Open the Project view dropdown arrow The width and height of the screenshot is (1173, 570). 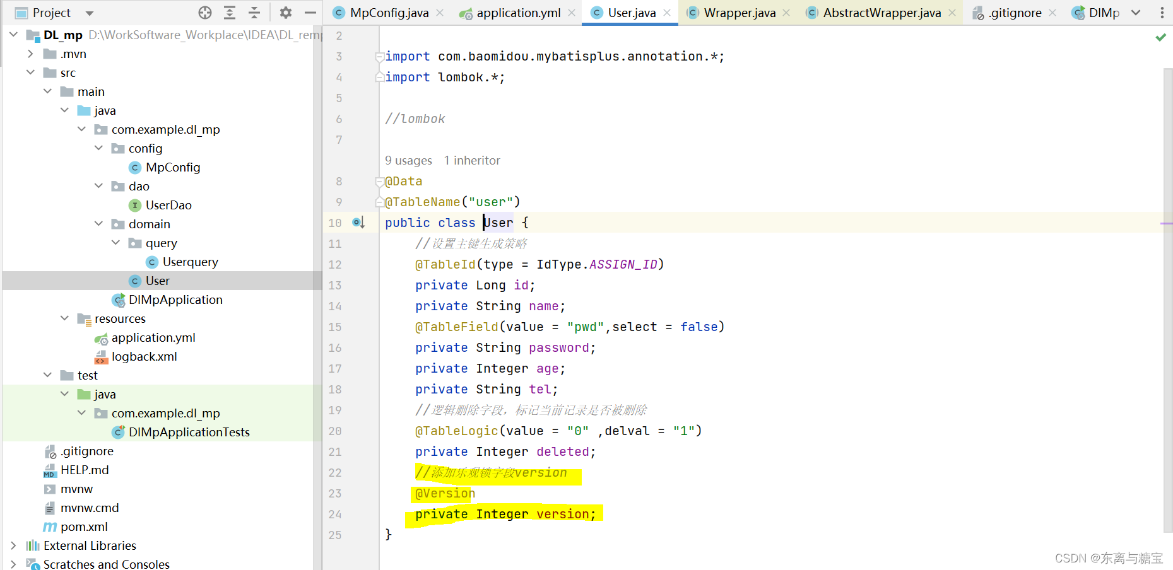click(x=90, y=13)
